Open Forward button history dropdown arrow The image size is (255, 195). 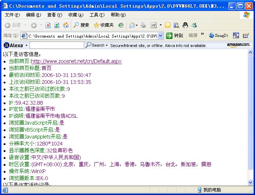[x=41, y=25]
